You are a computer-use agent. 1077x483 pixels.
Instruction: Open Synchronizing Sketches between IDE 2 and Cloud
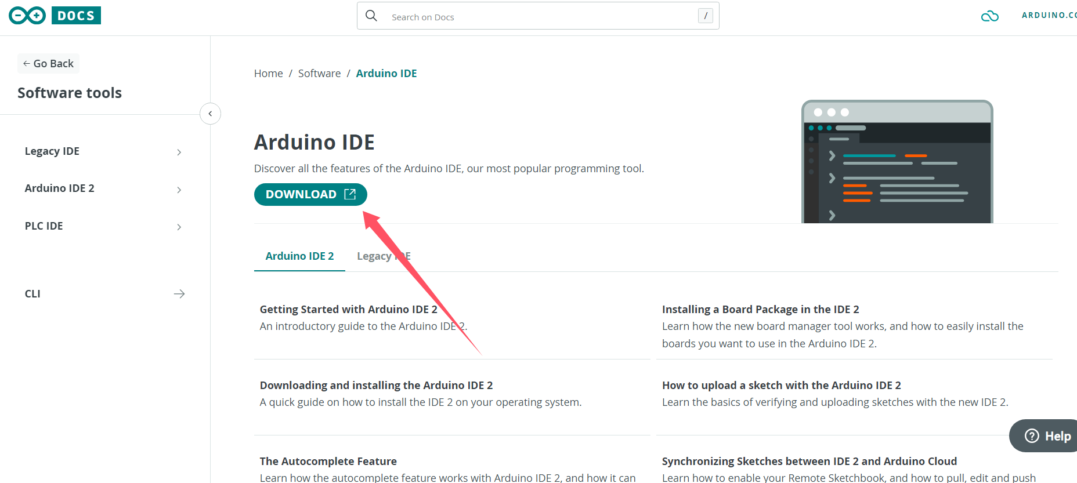coord(809,462)
